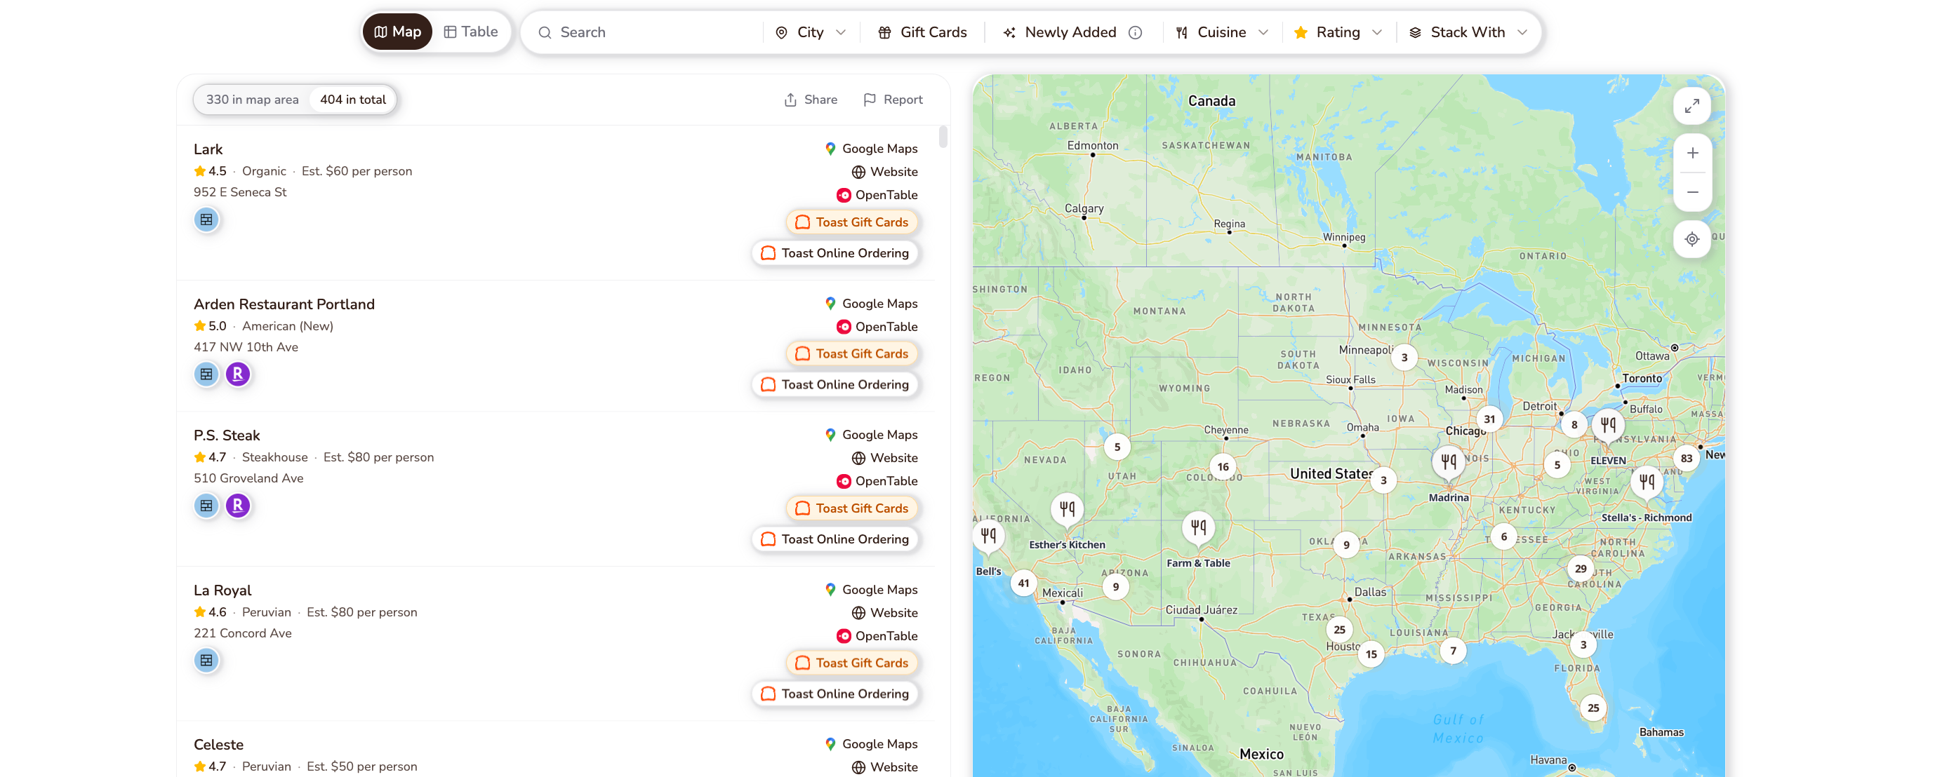Image resolution: width=1954 pixels, height=777 pixels.
Task: Click the Lark restaurant name
Action: (x=208, y=149)
